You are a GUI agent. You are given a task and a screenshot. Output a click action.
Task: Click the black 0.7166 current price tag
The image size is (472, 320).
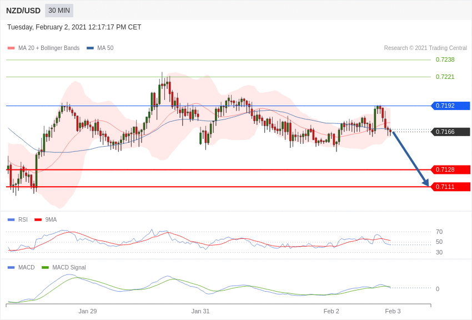pyautogui.click(x=451, y=132)
